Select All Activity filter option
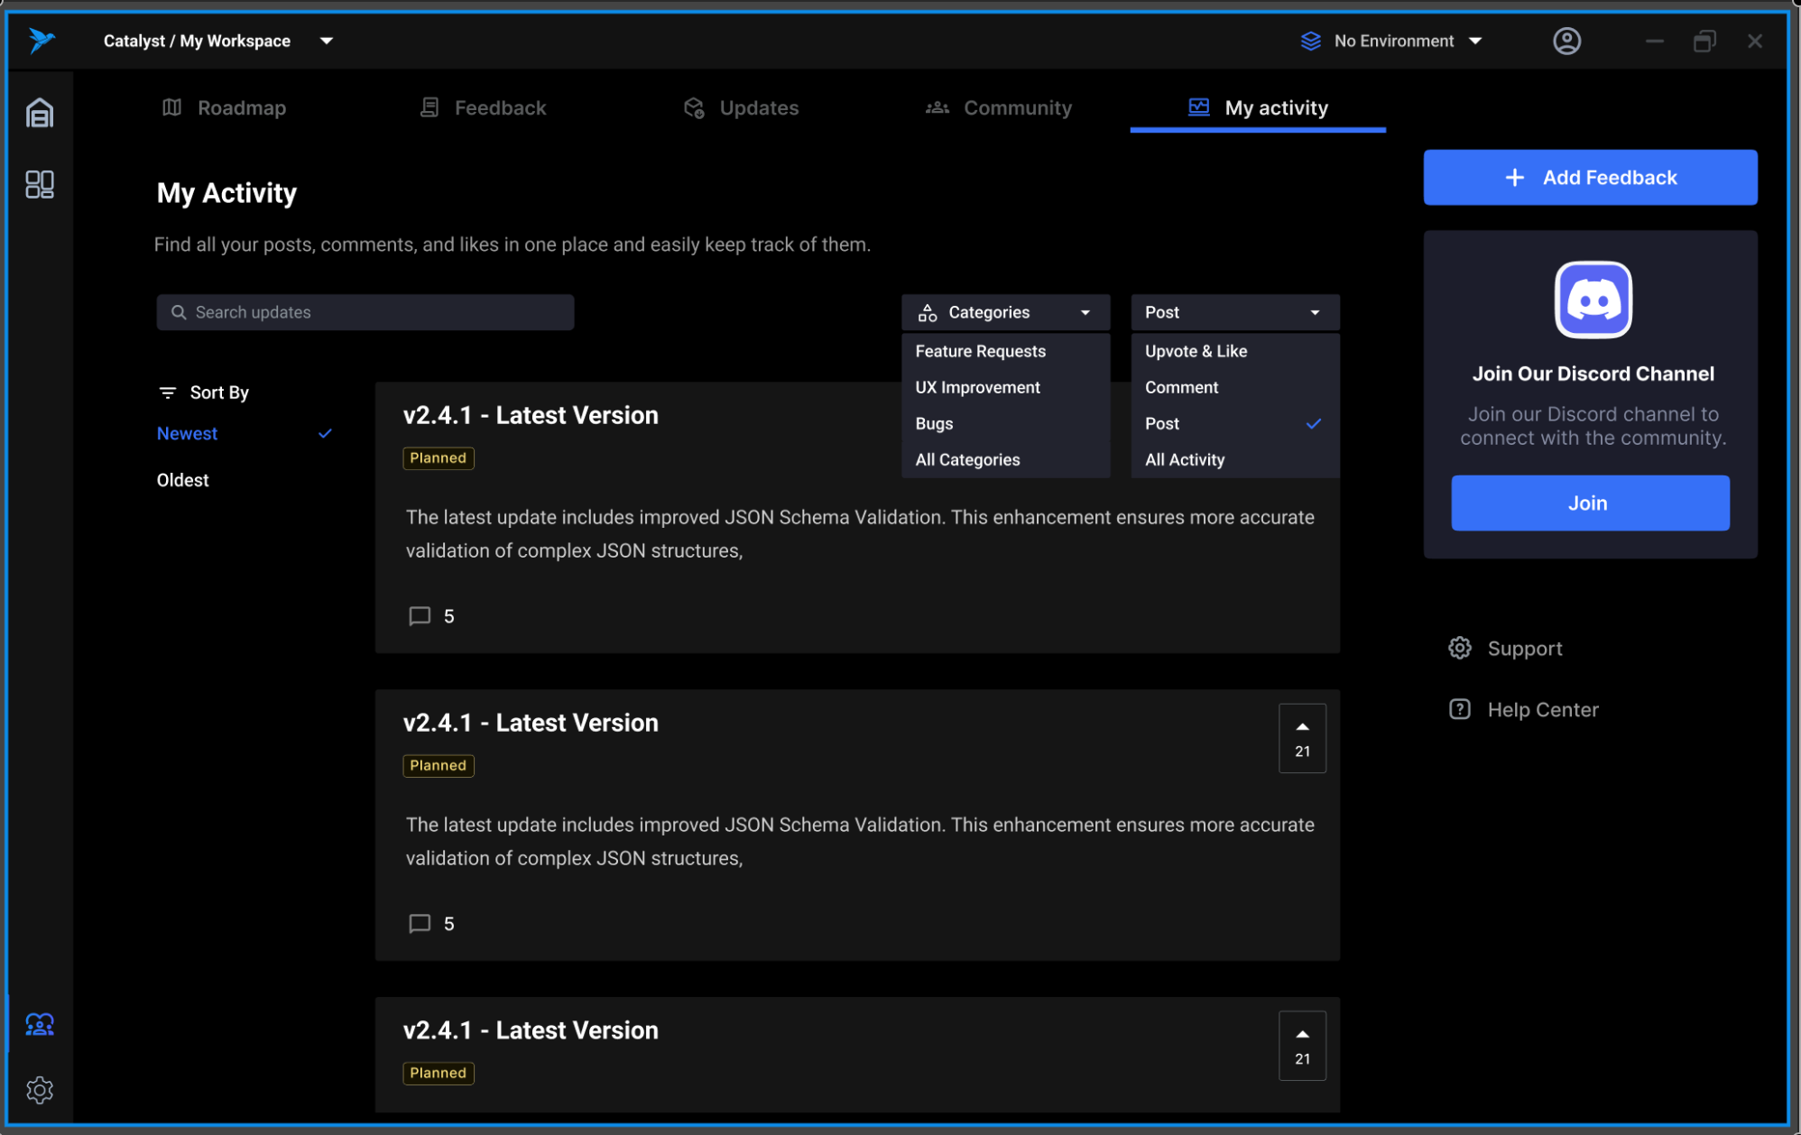 pos(1186,459)
